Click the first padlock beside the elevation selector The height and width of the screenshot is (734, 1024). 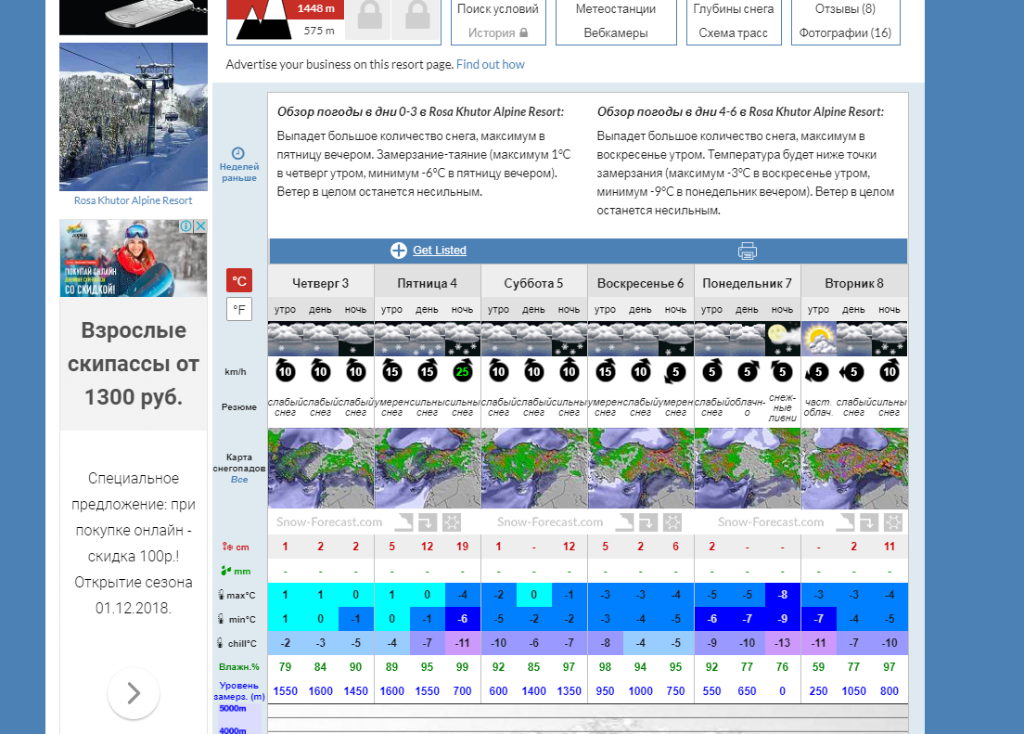(x=369, y=17)
